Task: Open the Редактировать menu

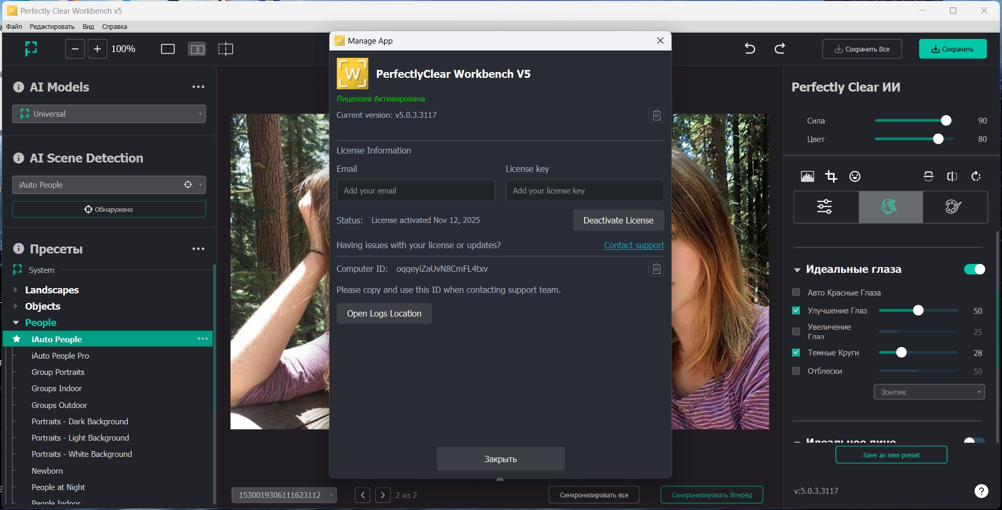Action: (x=52, y=26)
